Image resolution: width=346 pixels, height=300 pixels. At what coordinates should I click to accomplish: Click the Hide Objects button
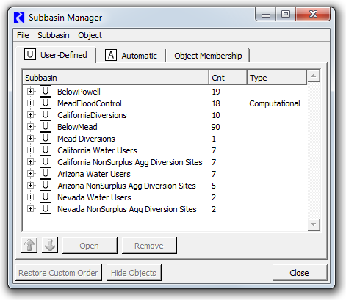[x=134, y=273]
